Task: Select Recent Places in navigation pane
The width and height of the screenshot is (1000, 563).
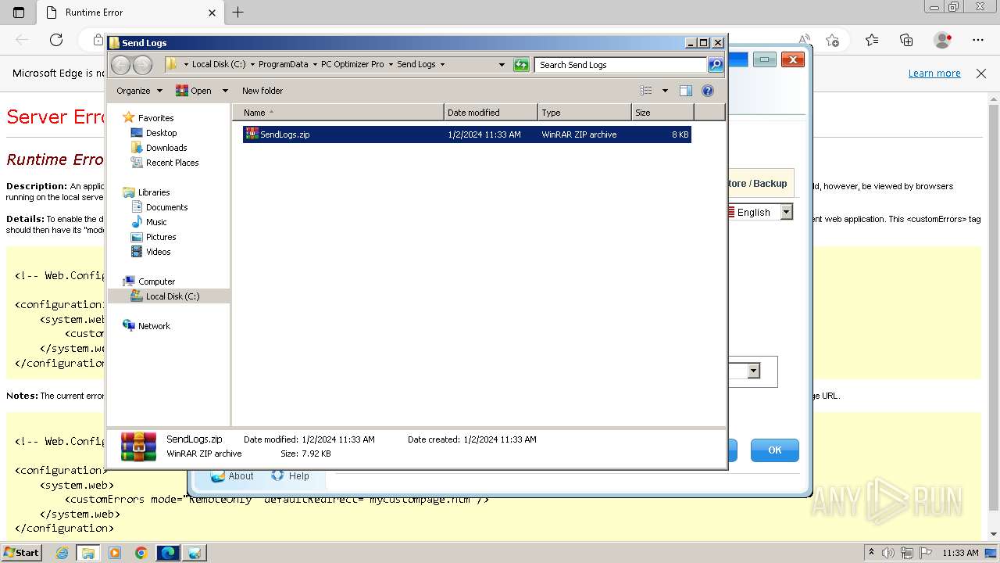Action: click(173, 163)
